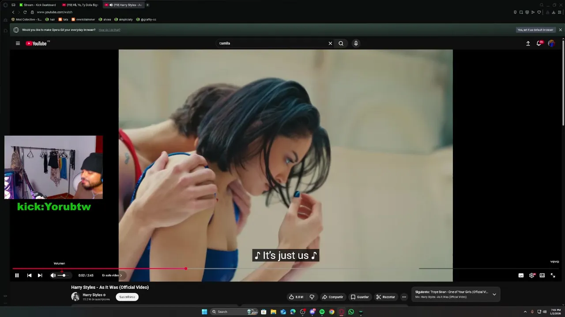The width and height of the screenshot is (565, 317).
Task: Click 'How do I do that?' link
Action: (x=109, y=30)
